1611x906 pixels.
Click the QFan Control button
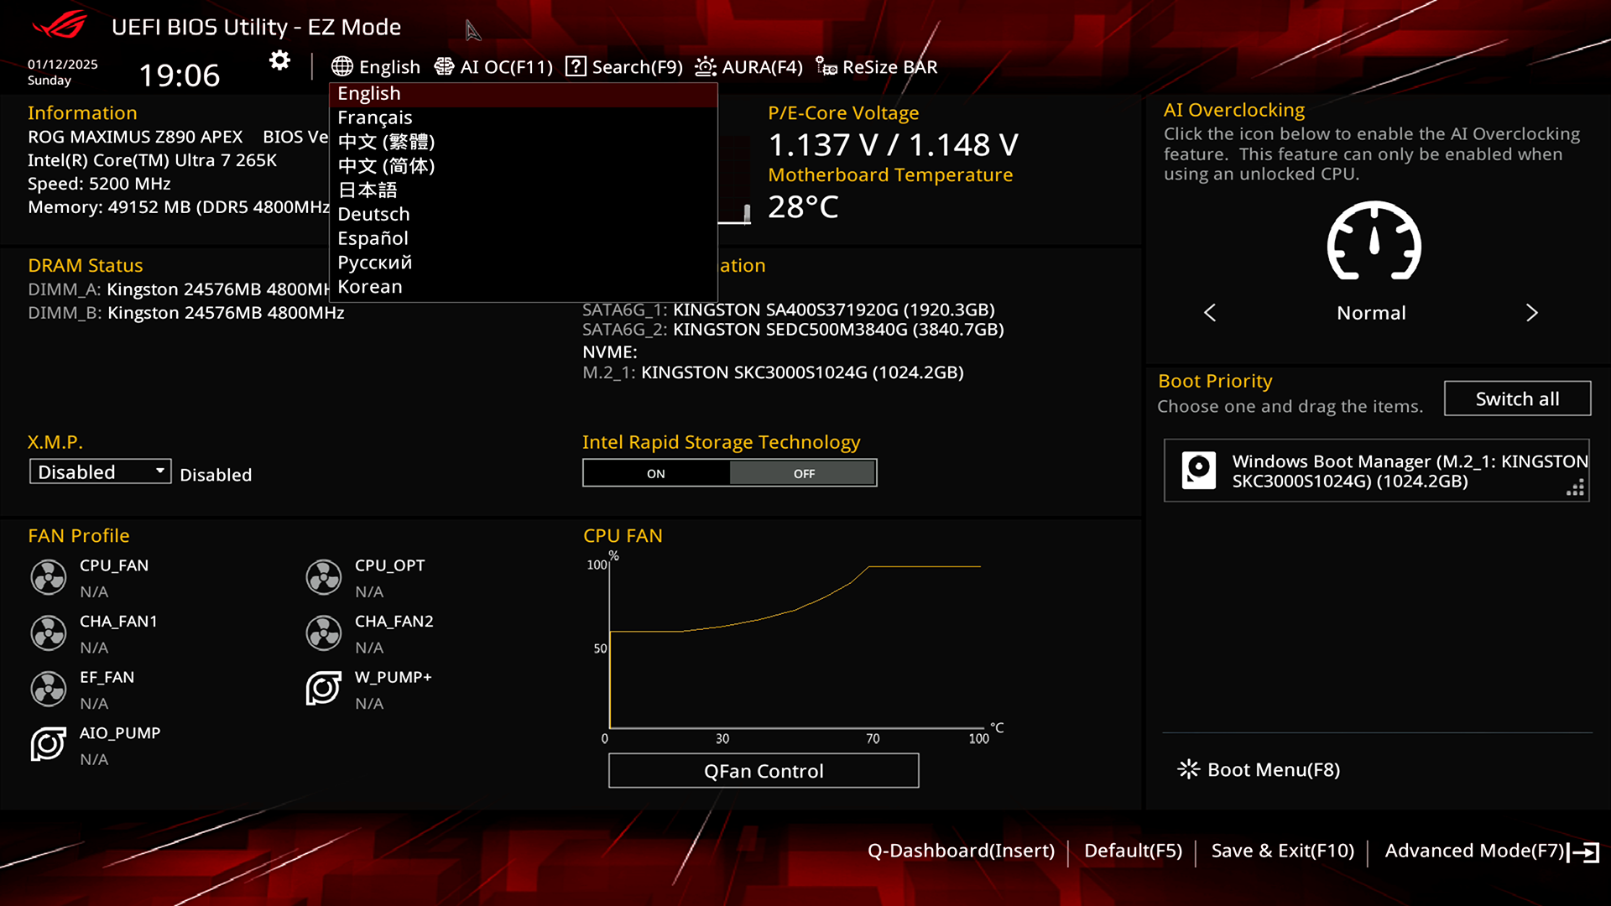(763, 770)
